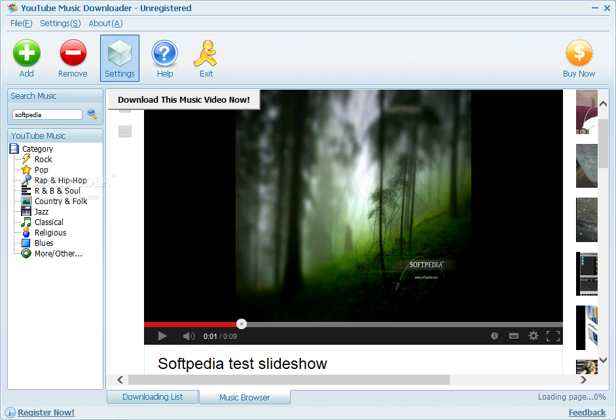Click the search music input field
The image size is (616, 420).
(x=47, y=114)
